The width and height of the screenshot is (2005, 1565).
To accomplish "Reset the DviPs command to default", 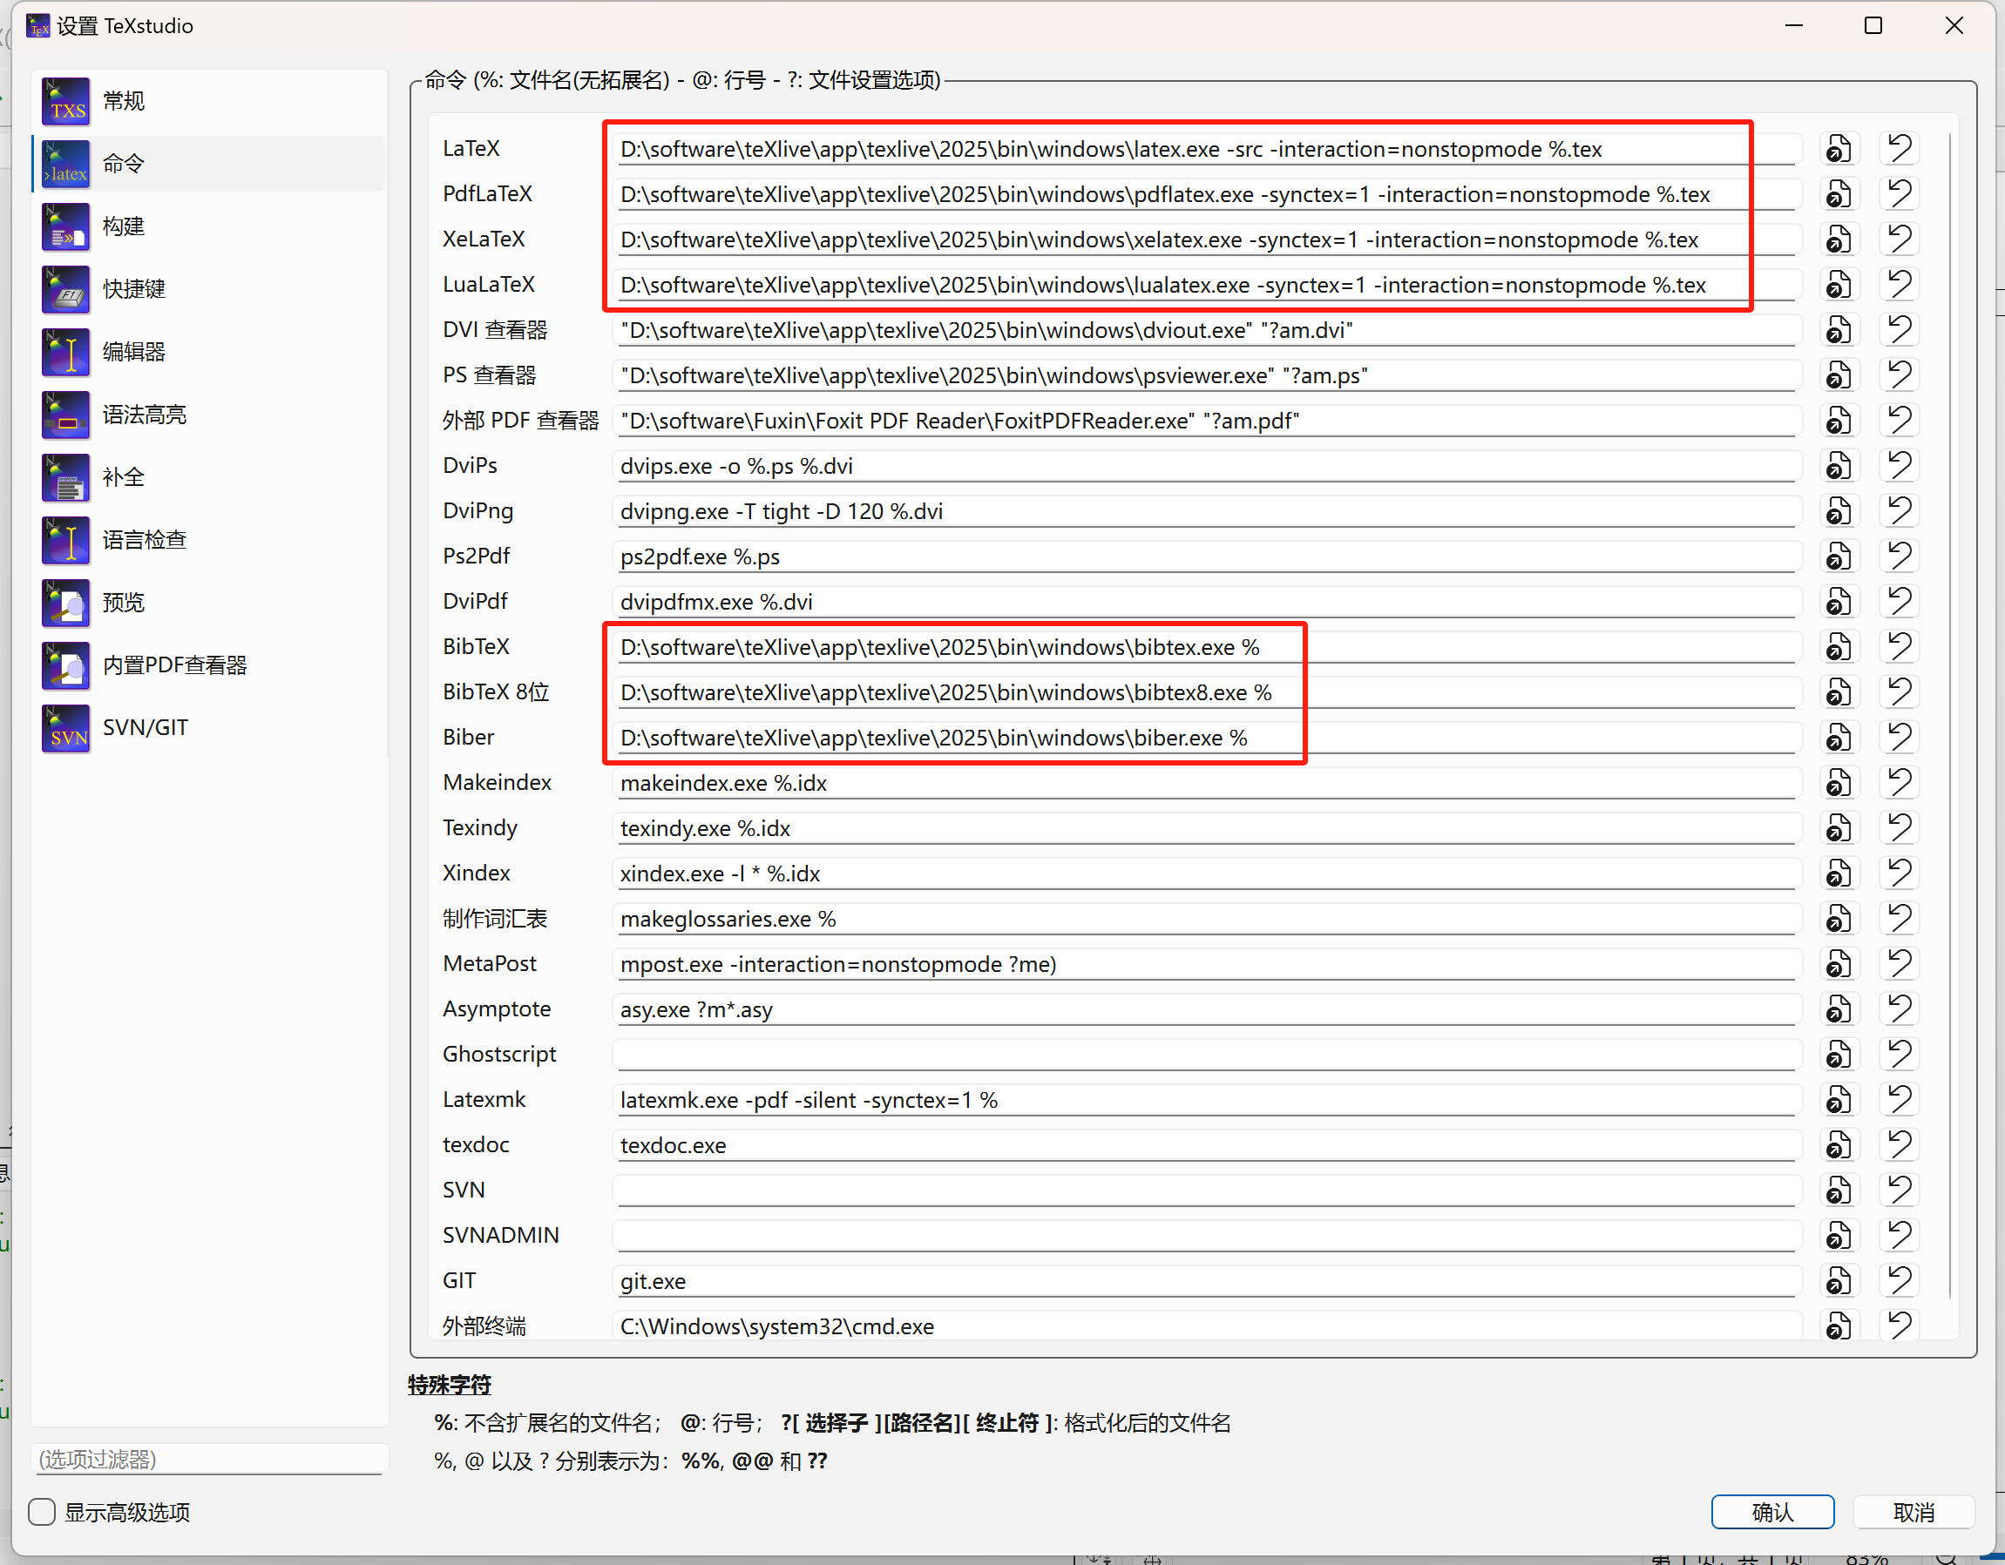I will 1900,466.
